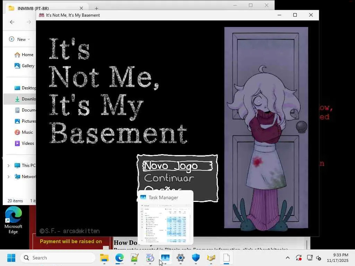Screen dimensions: 355x266
Task: Expand the This PC tree node
Action: (9, 166)
